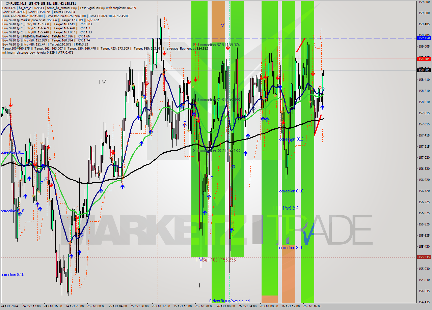Click the current price tag 158.581
432x310 pixels.
424,70
